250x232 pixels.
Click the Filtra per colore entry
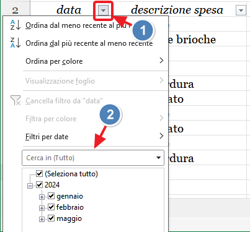[51, 119]
